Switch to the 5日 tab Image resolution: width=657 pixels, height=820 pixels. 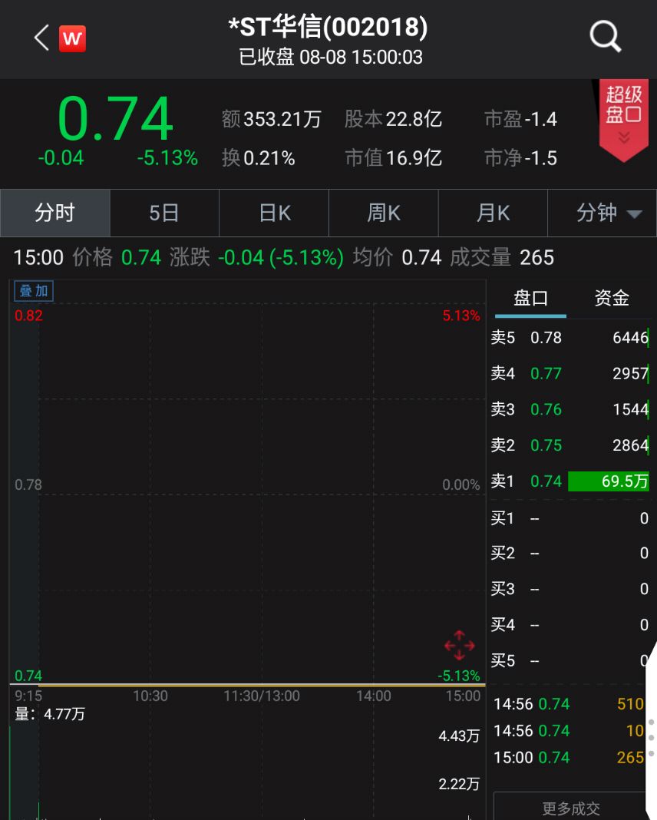164,213
